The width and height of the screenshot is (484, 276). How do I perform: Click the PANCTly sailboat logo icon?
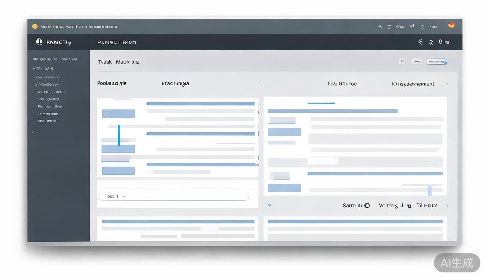pos(39,42)
